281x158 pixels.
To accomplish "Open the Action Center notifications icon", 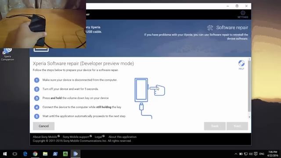I will (256, 154).
